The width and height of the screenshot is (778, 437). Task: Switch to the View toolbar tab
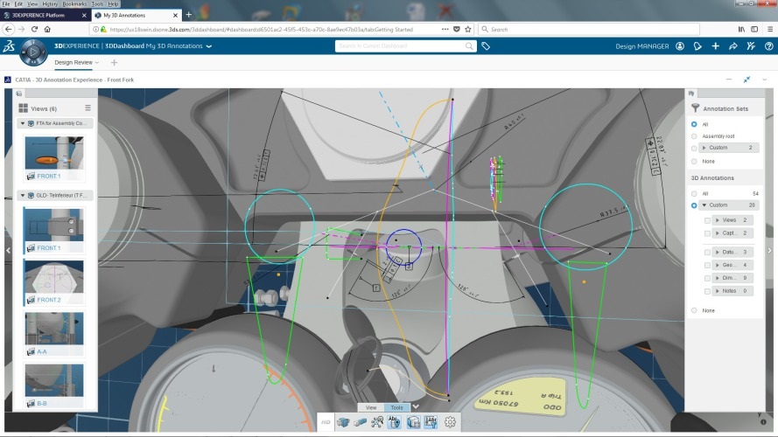tap(371, 407)
